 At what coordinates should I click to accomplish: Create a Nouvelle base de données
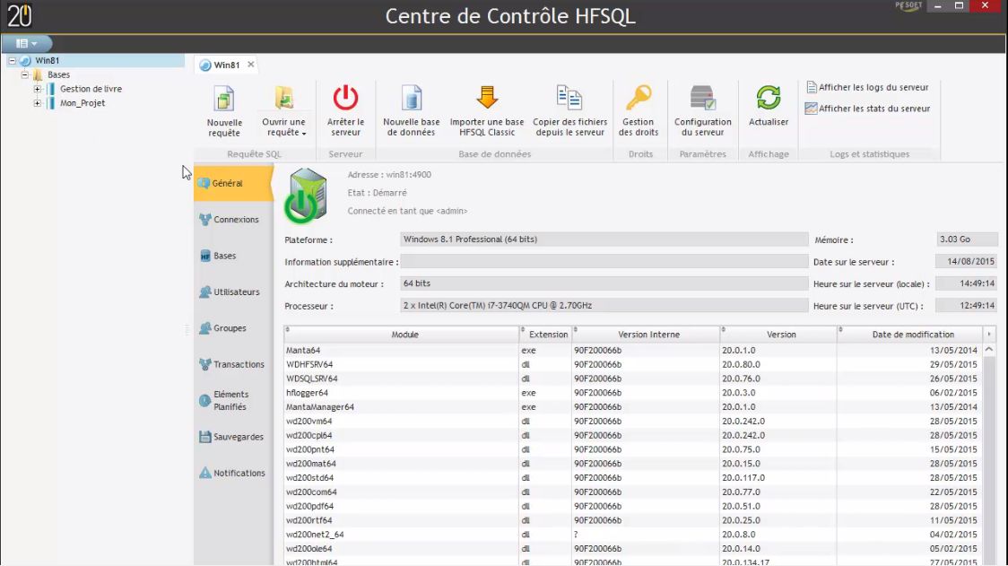(412, 110)
